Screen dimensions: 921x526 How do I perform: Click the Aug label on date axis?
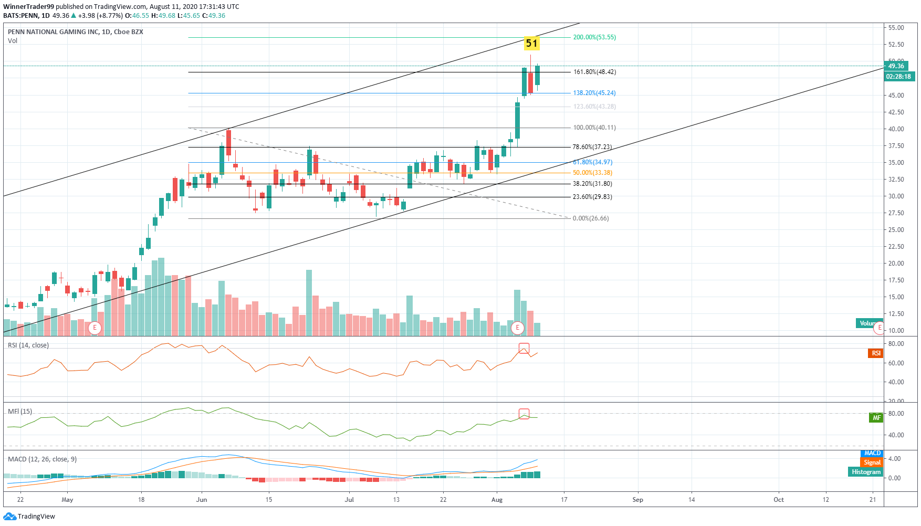(x=497, y=500)
